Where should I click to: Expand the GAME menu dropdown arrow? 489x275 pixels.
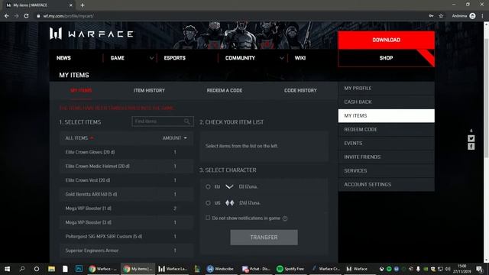coord(151,58)
